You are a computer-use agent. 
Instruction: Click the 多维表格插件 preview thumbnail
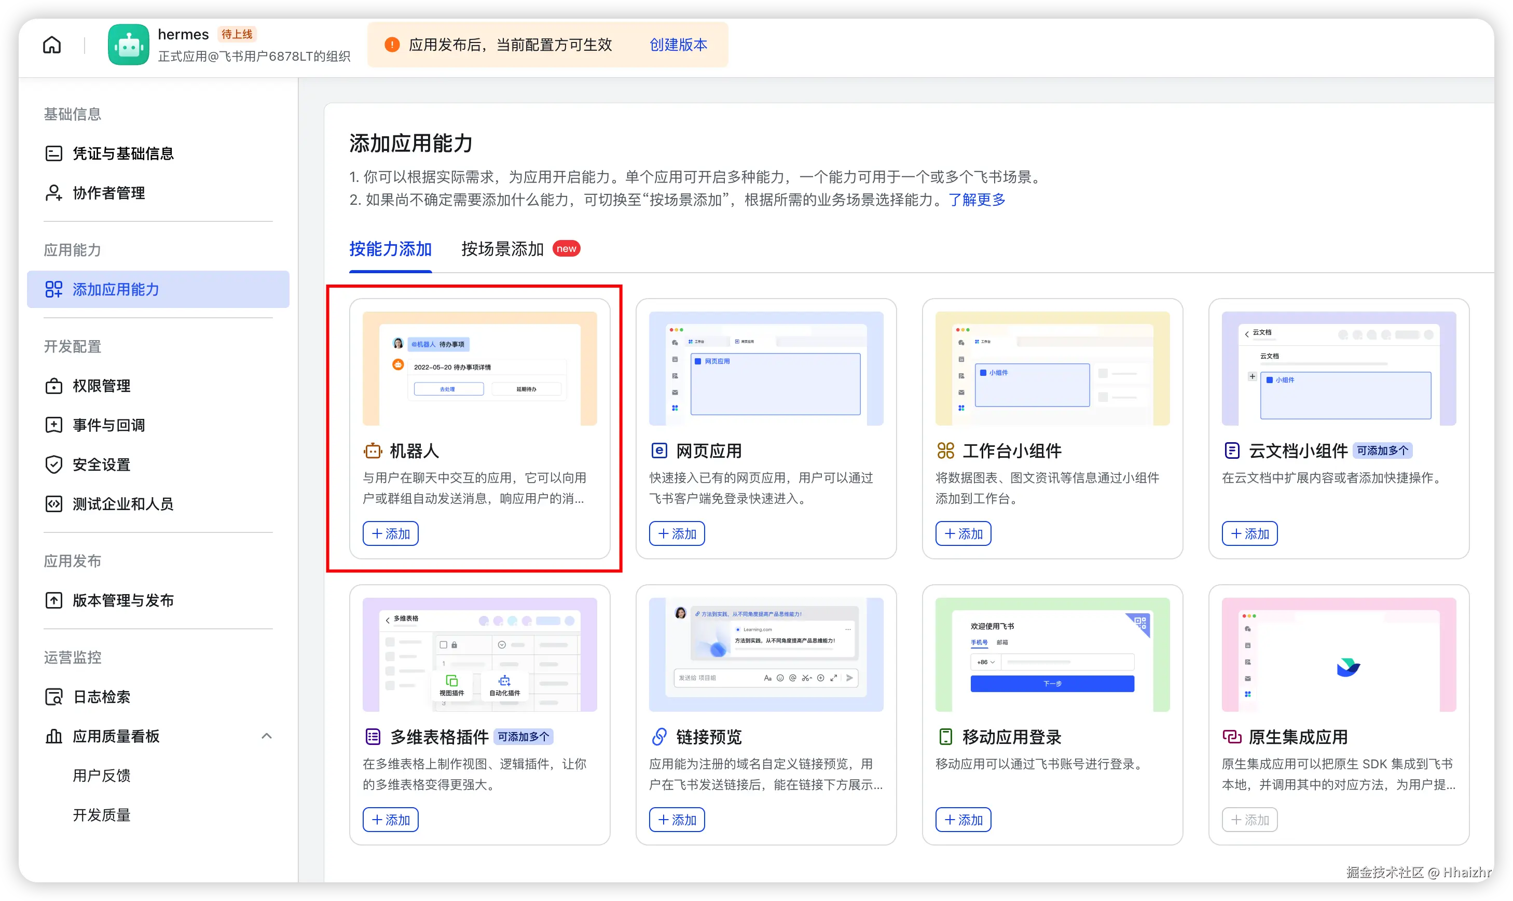479,655
